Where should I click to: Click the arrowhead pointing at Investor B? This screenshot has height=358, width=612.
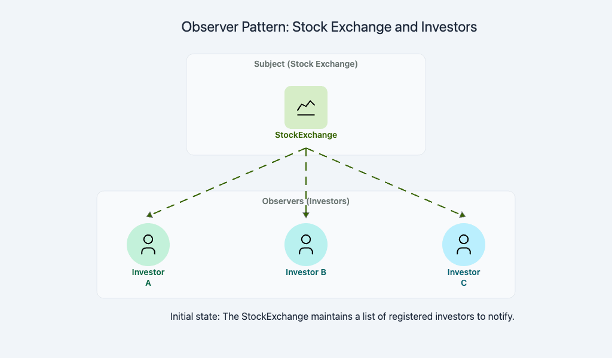coord(306,215)
